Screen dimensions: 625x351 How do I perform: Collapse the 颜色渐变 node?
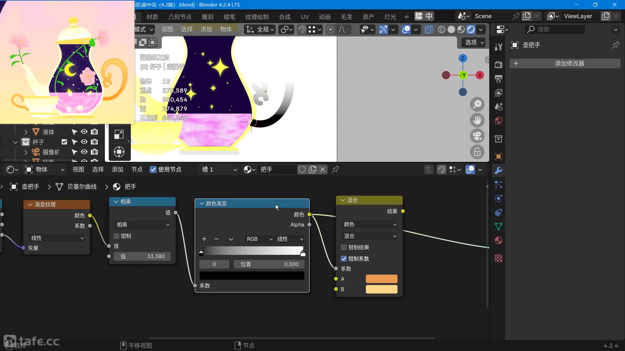click(x=201, y=203)
